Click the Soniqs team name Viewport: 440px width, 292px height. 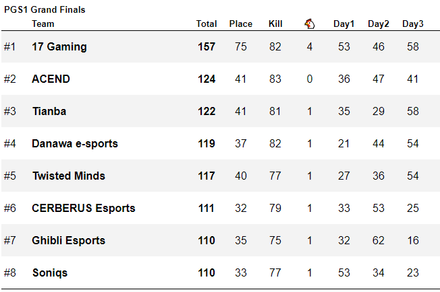(x=50, y=273)
